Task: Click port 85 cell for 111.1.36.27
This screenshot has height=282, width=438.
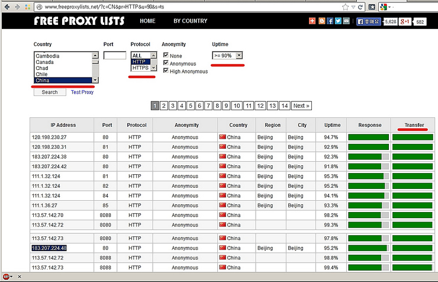Action: (105, 205)
